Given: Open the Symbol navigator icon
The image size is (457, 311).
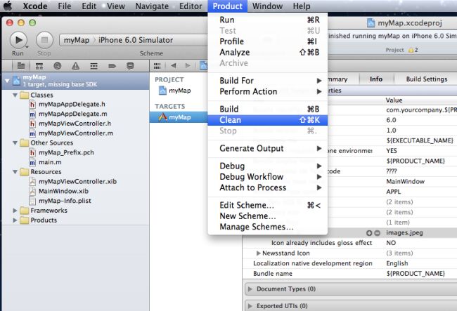Looking at the screenshot, I should [39, 66].
